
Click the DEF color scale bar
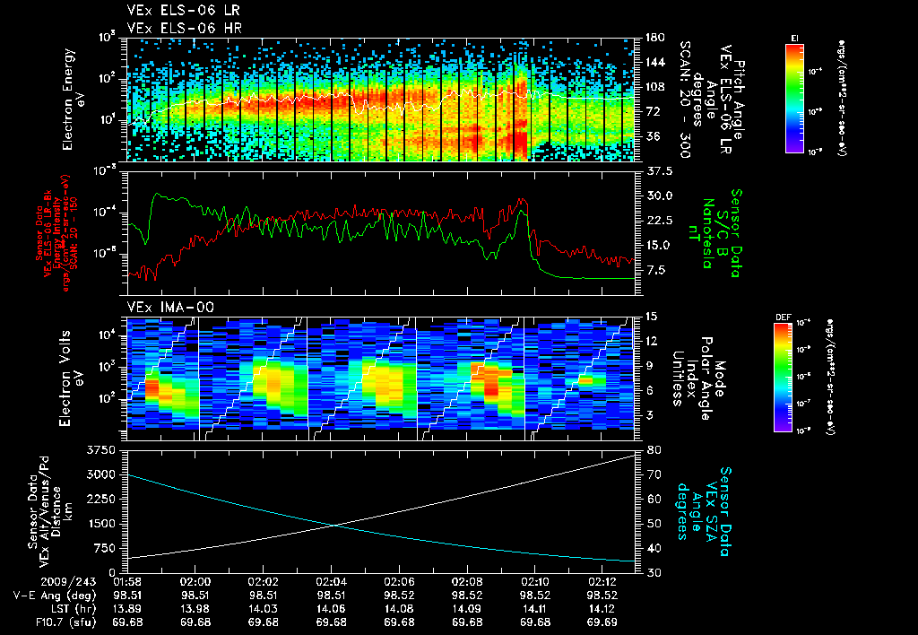coord(784,378)
